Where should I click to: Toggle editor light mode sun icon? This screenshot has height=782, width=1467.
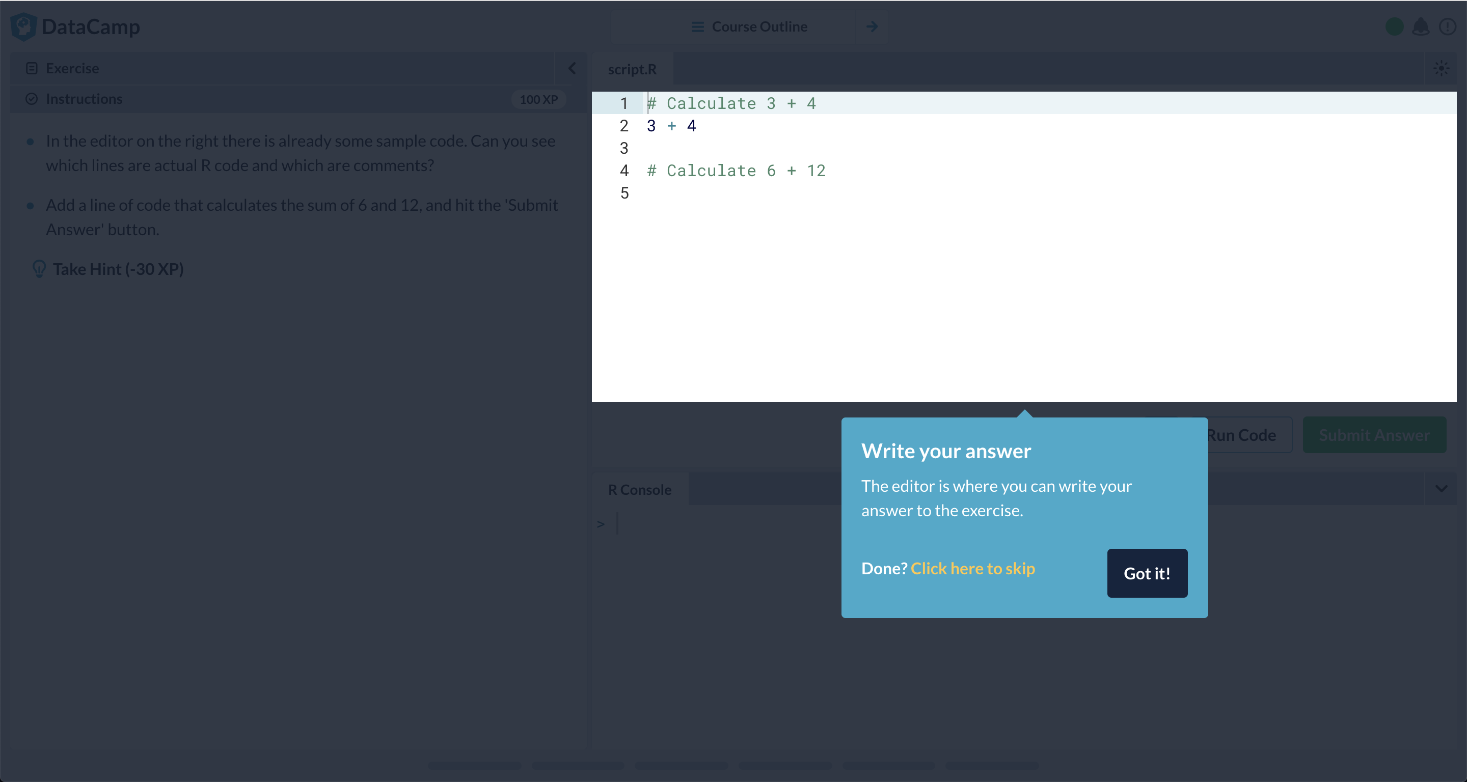[1442, 68]
